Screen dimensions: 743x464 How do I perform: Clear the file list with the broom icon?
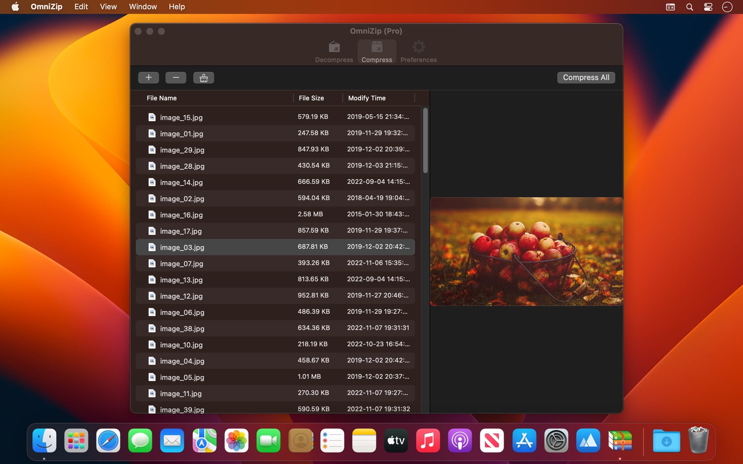(x=203, y=77)
